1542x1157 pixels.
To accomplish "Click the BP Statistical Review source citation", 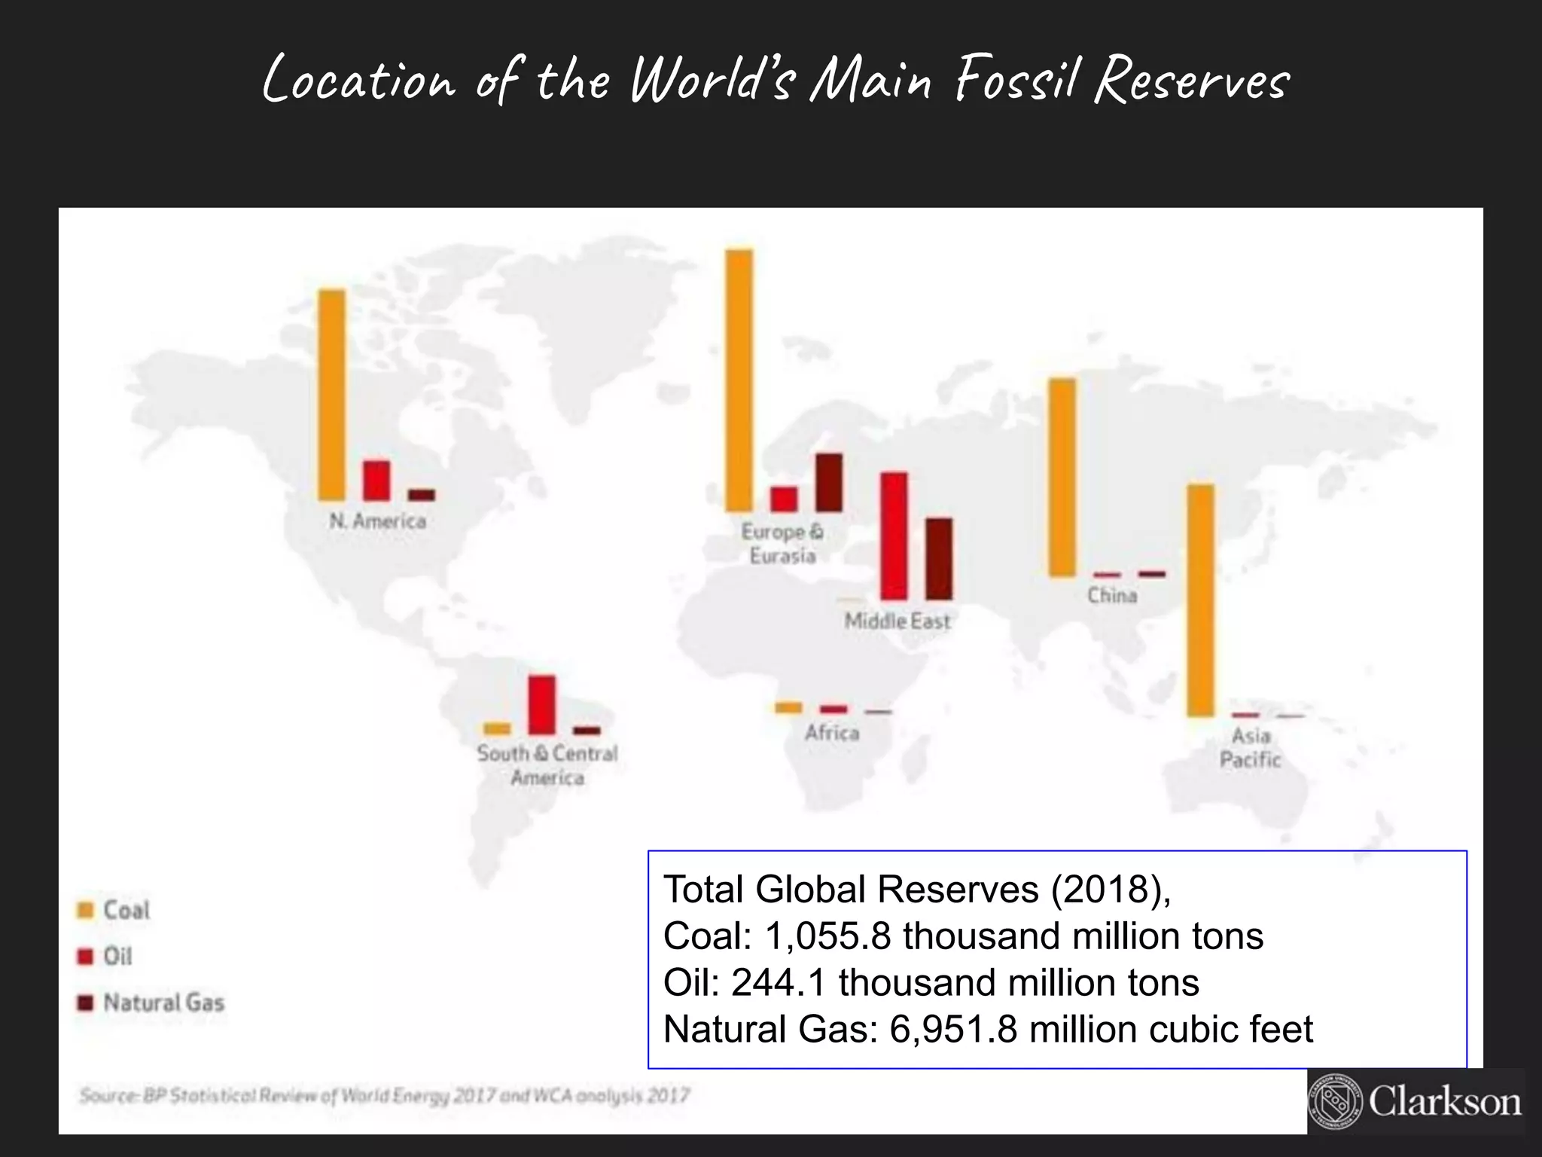I will [384, 1095].
